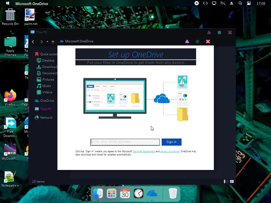This screenshot has height=203, width=271.
Task: Switch to large icons view in This PC
Action: pos(232,181)
